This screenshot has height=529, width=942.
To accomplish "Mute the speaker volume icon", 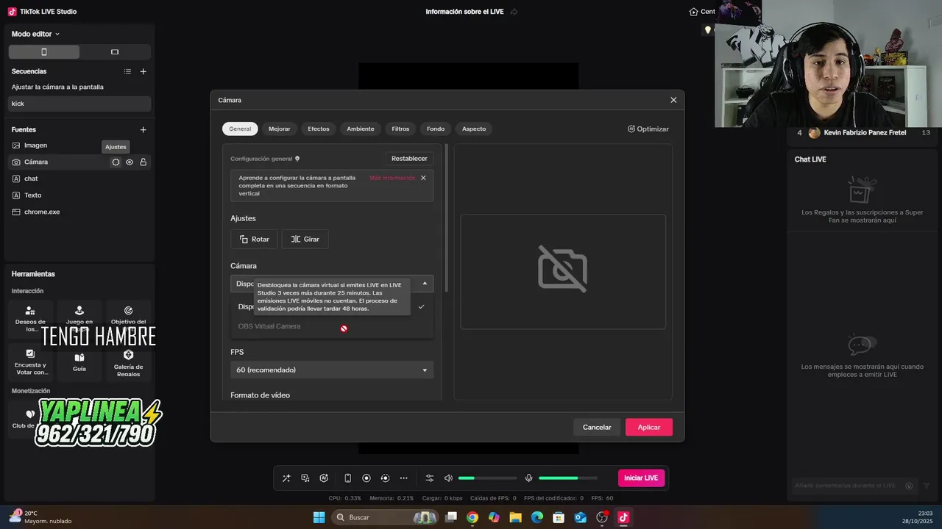I will point(448,478).
